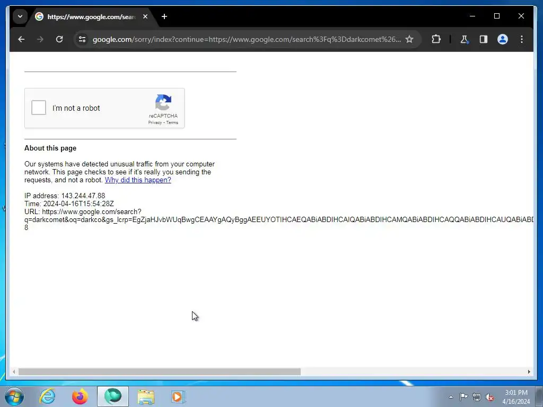Click the address bar URL field
543x407 pixels.
(247, 39)
